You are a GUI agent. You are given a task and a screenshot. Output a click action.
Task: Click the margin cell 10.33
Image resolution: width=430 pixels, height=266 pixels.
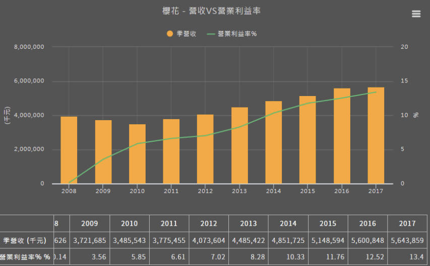[x=288, y=256]
